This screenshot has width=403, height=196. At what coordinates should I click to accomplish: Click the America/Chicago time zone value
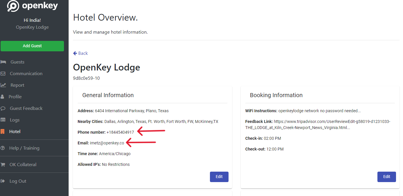coord(115,154)
